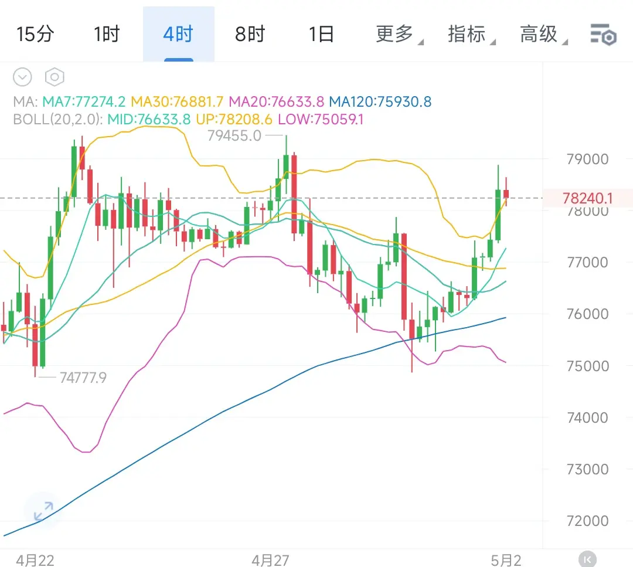Click the 4月27 date axis label
Screen dimensions: 633x567
tap(270, 560)
